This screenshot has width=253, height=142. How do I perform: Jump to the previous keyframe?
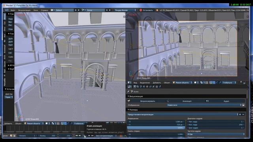click(x=80, y=136)
